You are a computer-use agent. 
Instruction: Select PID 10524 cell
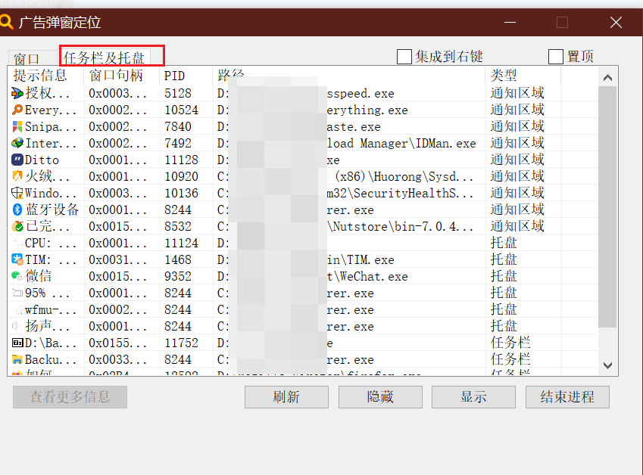[181, 110]
